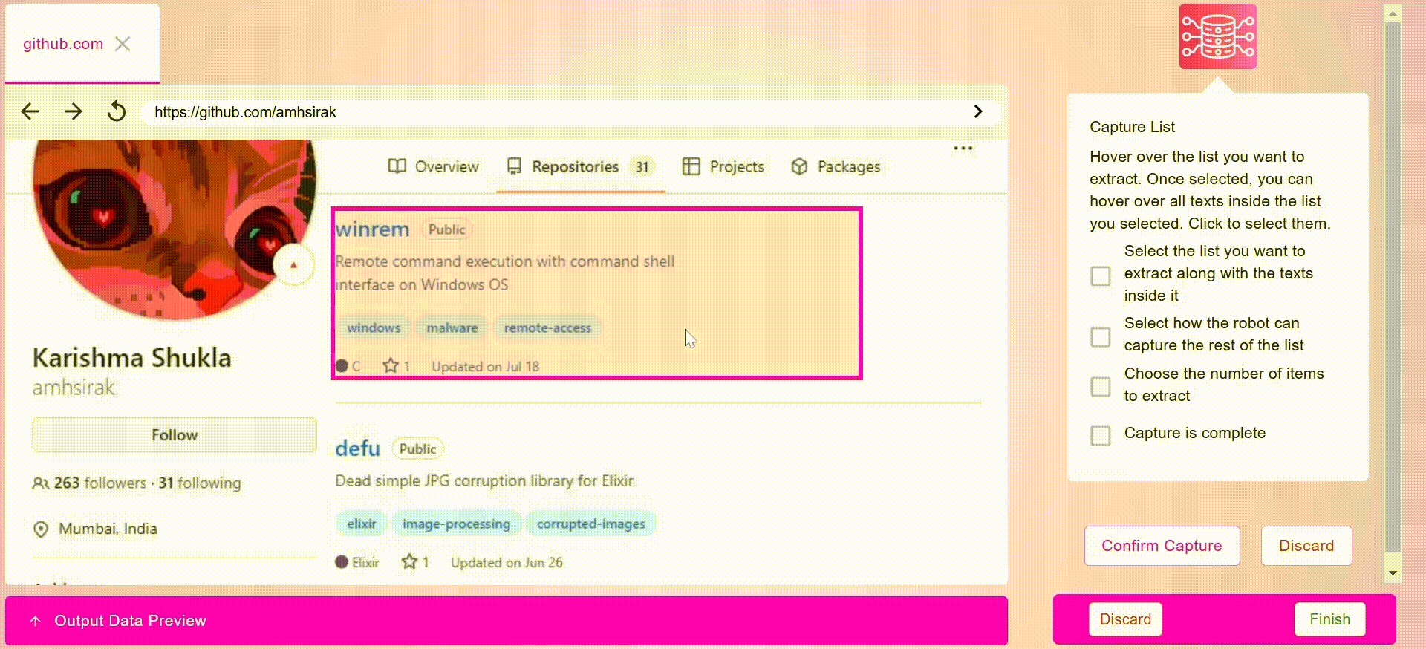Click the red database robot icon
The width and height of the screenshot is (1426, 649).
(x=1218, y=36)
